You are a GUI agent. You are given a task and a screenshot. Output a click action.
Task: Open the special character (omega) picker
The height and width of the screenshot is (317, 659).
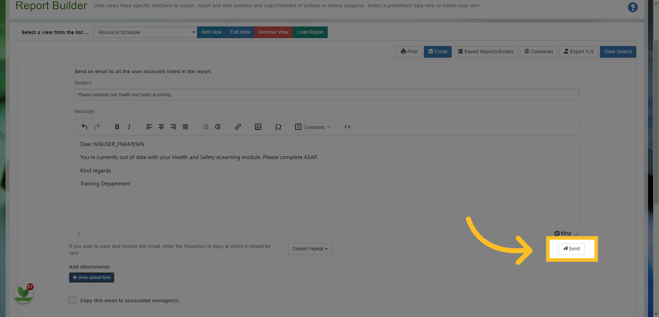pos(278,127)
